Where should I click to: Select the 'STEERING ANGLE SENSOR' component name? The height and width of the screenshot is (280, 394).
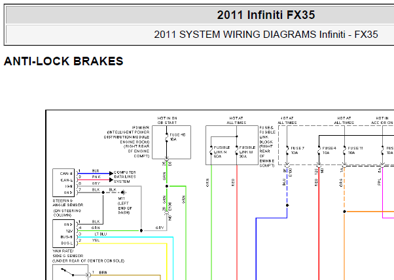[x=68, y=203]
